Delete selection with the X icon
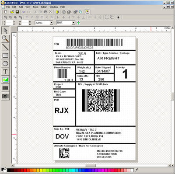175x174 pixels. tap(50, 12)
